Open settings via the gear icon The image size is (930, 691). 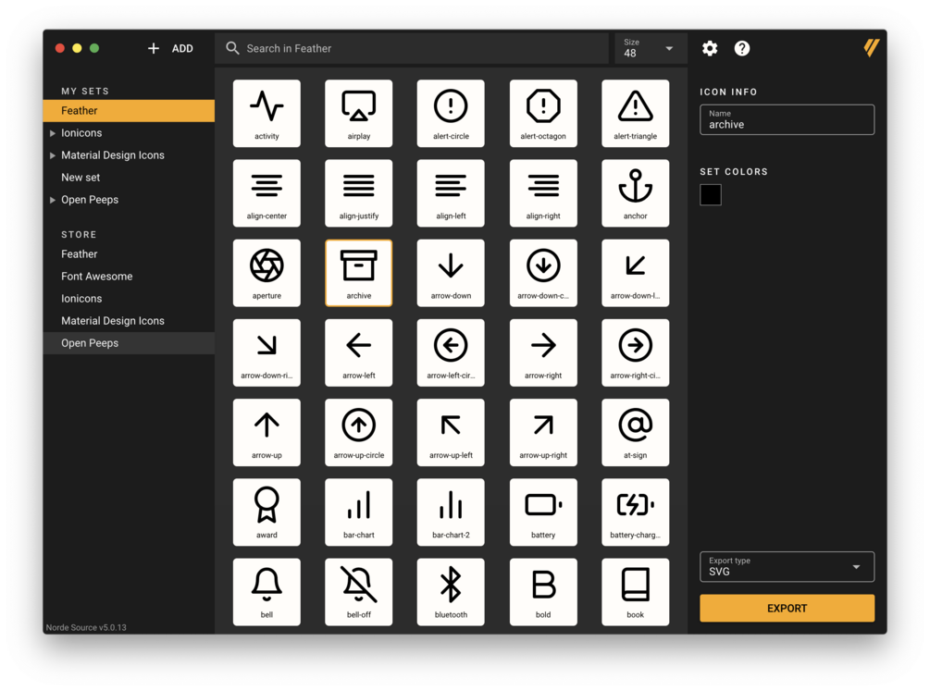[x=710, y=49]
